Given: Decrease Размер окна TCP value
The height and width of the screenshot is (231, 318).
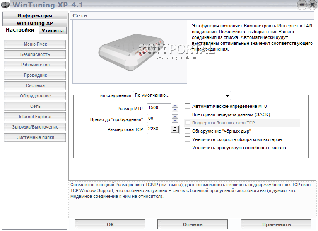Looking at the screenshot, I should [175, 131].
